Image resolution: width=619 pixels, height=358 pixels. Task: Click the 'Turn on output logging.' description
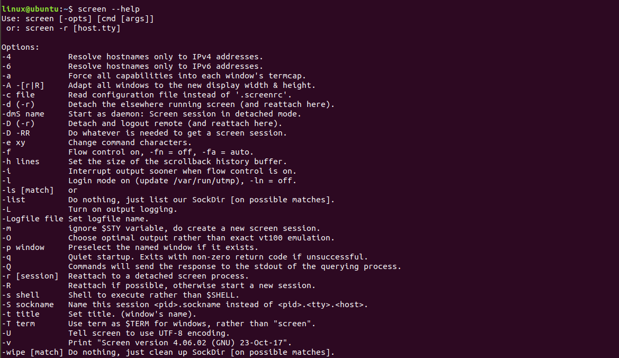123,209
